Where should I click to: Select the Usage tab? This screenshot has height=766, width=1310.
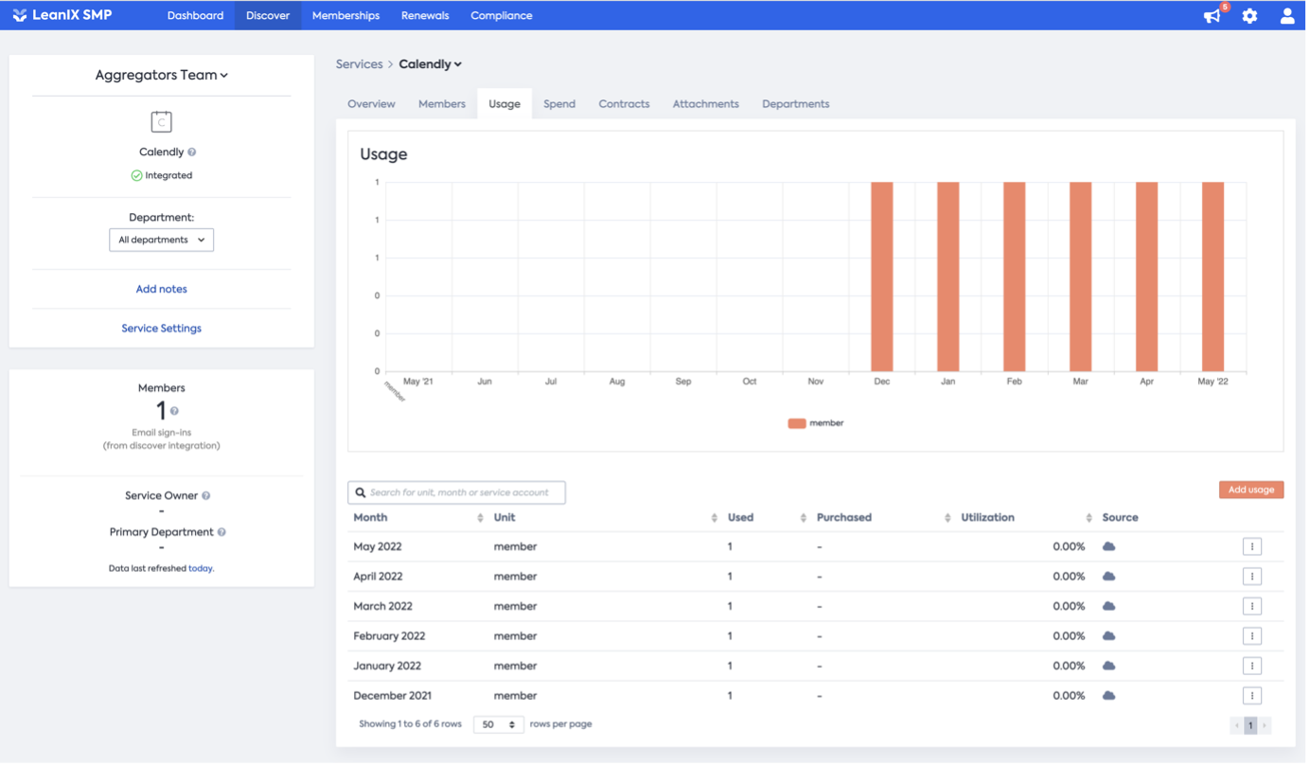pos(506,104)
